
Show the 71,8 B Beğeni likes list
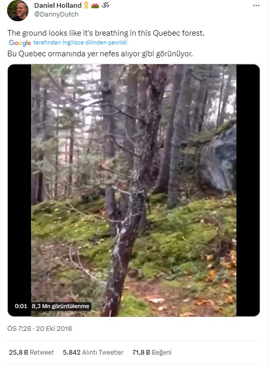152,352
